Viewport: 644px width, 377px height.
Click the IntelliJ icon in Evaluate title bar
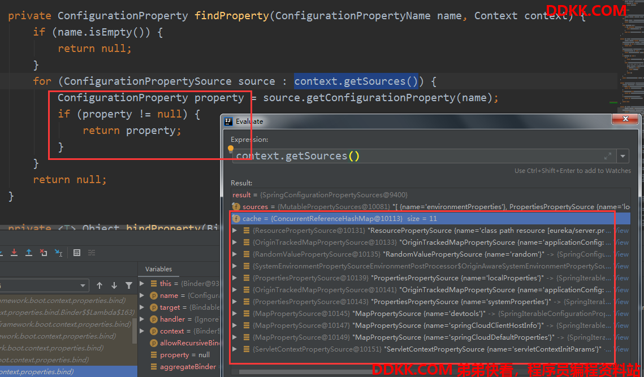click(228, 121)
